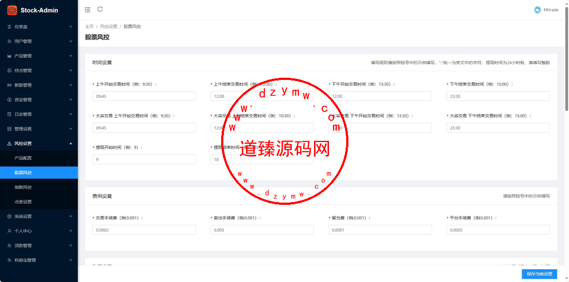569x282 pixels.
Task: Open the 资金管理 menu label
Action: click(x=23, y=100)
